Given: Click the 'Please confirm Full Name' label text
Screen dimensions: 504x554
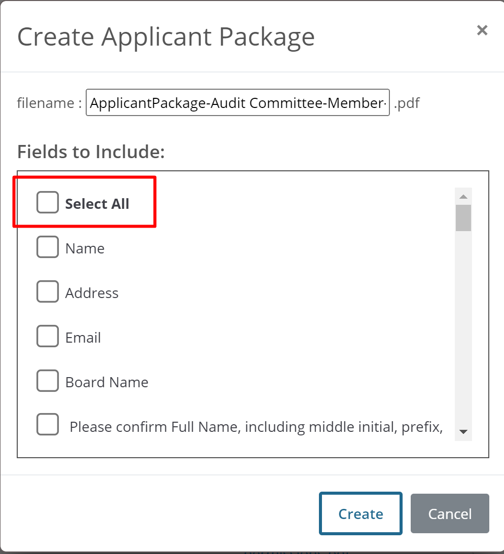Looking at the screenshot, I should [256, 427].
